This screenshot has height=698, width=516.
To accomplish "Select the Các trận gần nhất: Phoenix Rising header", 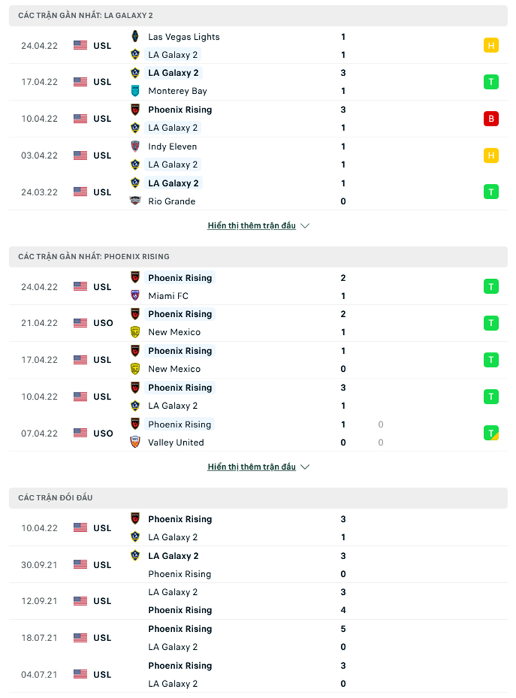I will (x=258, y=257).
